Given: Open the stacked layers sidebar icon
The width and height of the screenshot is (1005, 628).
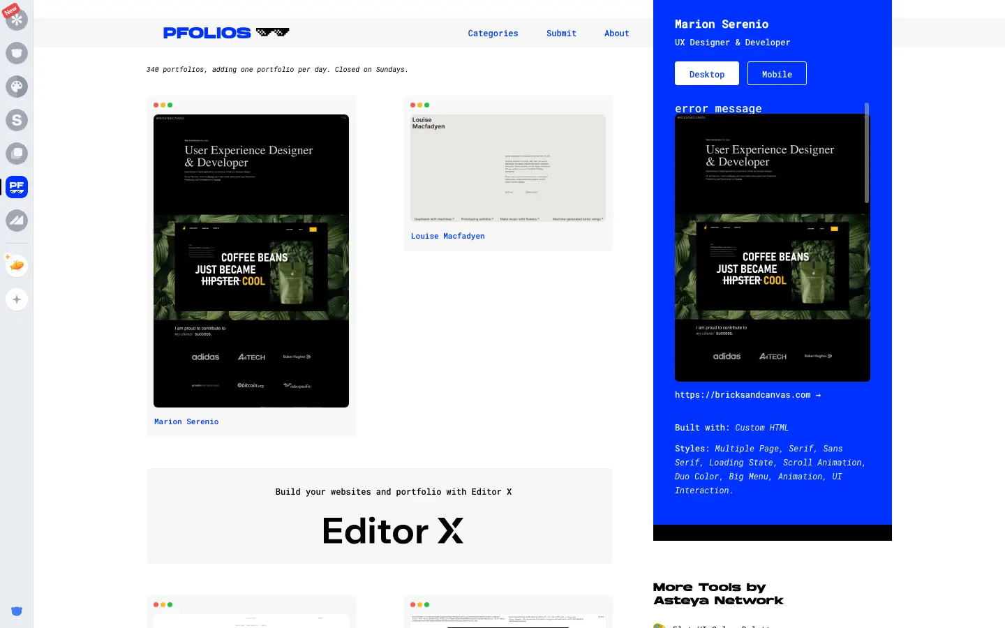Looking at the screenshot, I should pos(16,154).
